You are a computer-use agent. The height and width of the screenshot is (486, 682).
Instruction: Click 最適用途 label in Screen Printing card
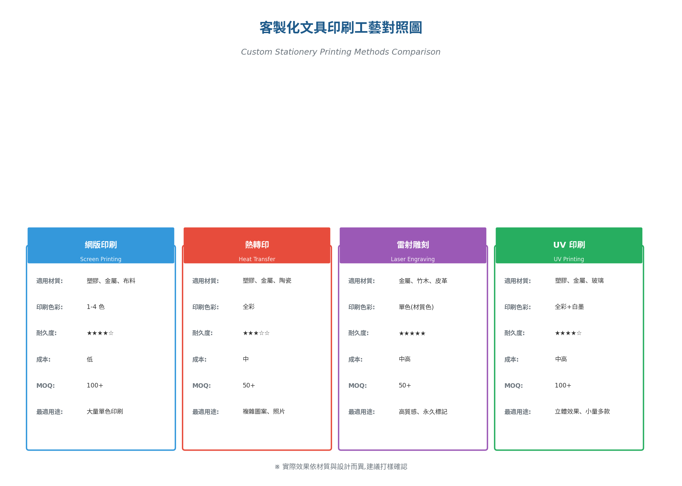49,412
